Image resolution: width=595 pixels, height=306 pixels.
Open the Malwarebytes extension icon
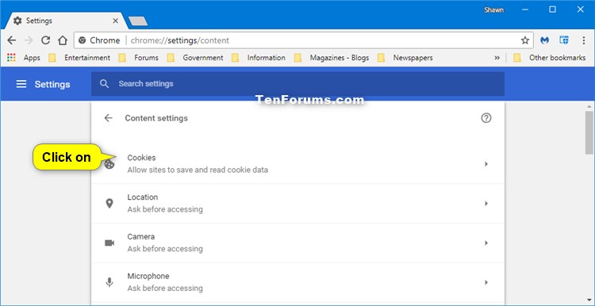click(545, 40)
